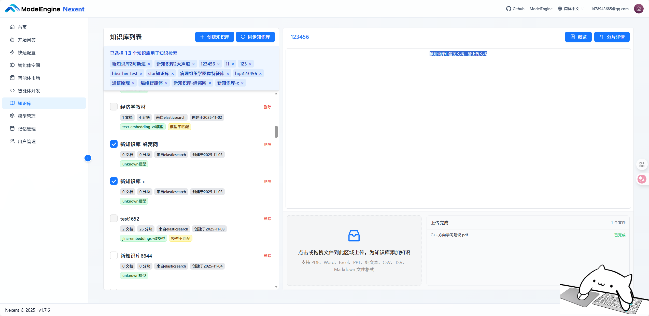Click the down arrow below the knowledge list
The image size is (649, 316).
(x=276, y=286)
